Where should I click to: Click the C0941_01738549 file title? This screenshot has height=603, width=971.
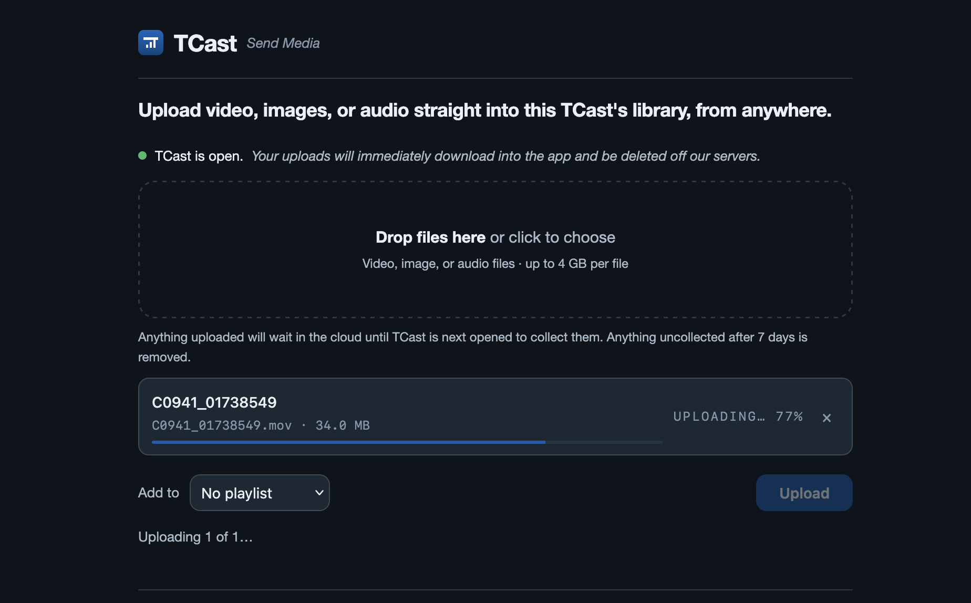click(214, 402)
